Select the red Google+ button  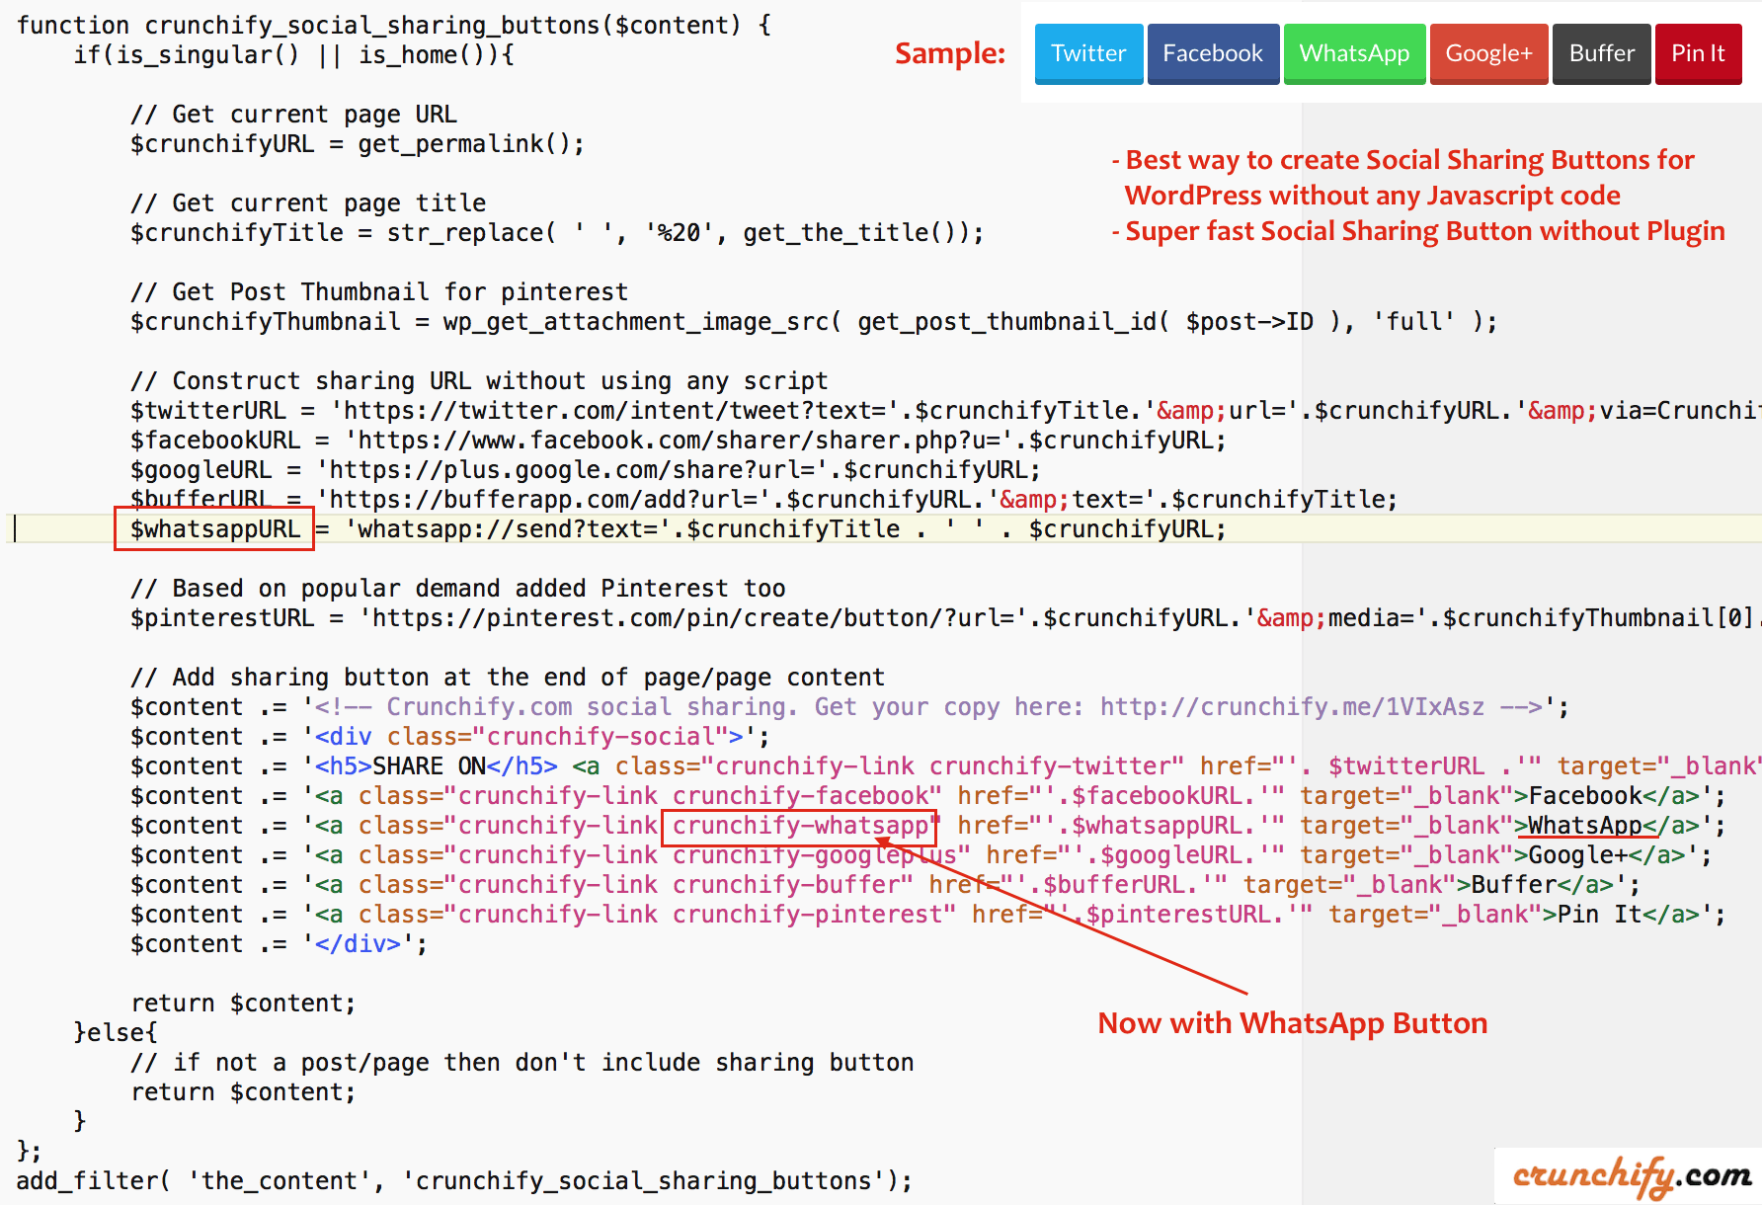[x=1488, y=53]
